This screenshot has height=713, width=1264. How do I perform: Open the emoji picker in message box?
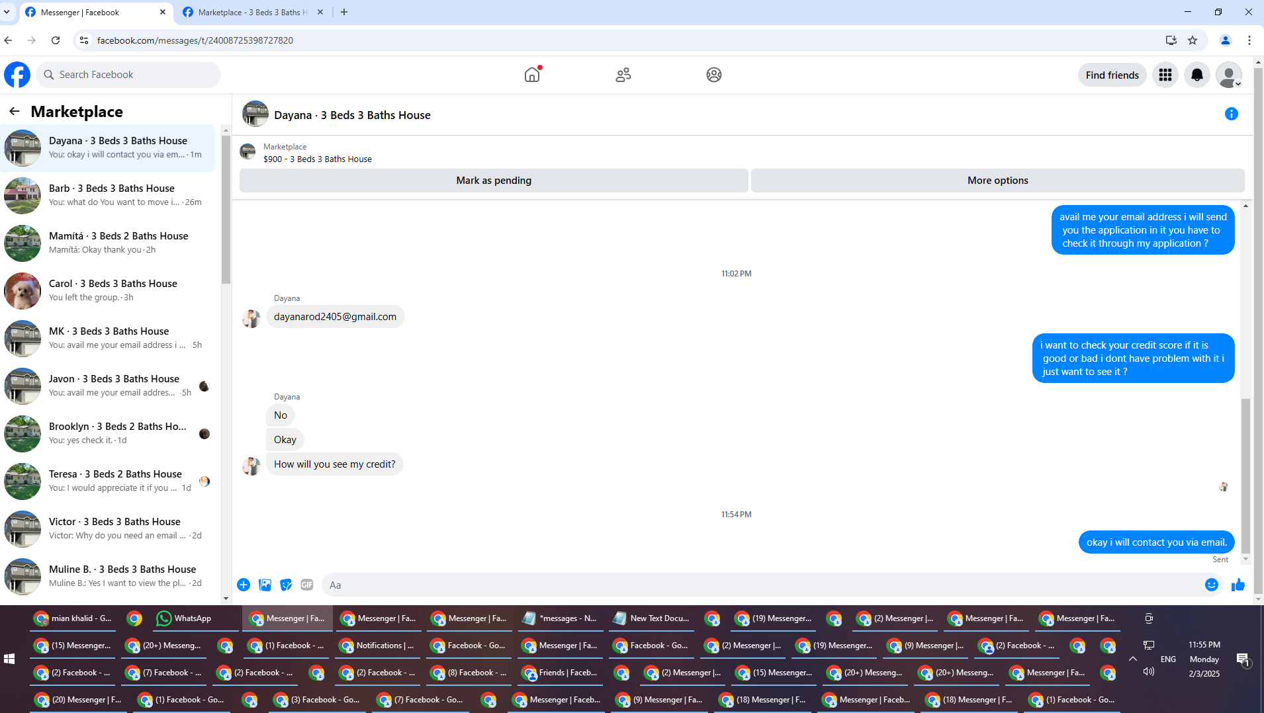pyautogui.click(x=1212, y=585)
